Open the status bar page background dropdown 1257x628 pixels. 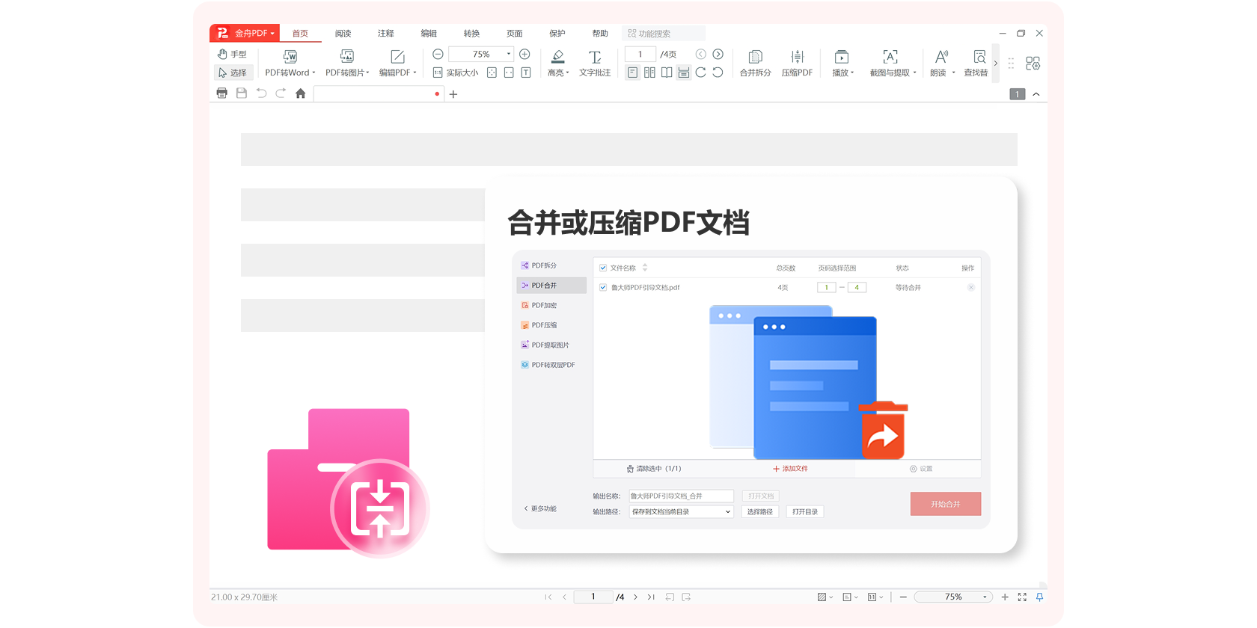825,597
